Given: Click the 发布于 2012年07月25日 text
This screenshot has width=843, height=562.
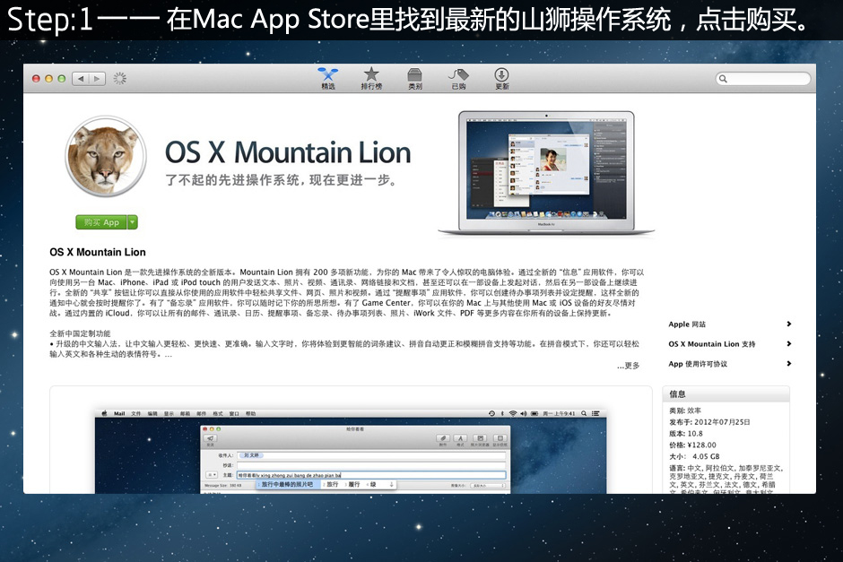Looking at the screenshot, I should (x=709, y=422).
